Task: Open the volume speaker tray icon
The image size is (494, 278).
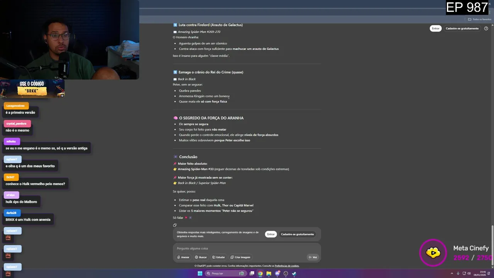Action: coord(469,273)
